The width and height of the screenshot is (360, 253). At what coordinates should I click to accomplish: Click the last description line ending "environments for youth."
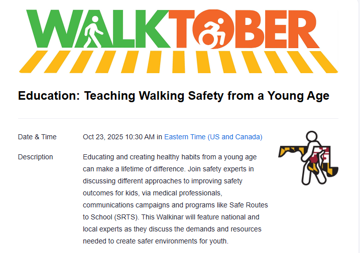click(x=156, y=241)
